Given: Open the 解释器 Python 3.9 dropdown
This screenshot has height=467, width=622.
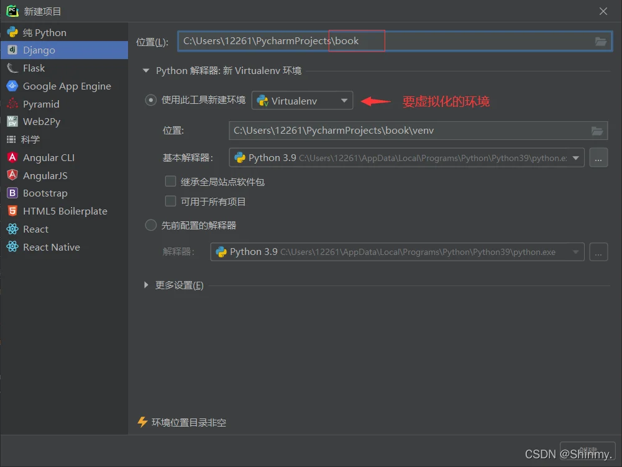Looking at the screenshot, I should (x=397, y=252).
